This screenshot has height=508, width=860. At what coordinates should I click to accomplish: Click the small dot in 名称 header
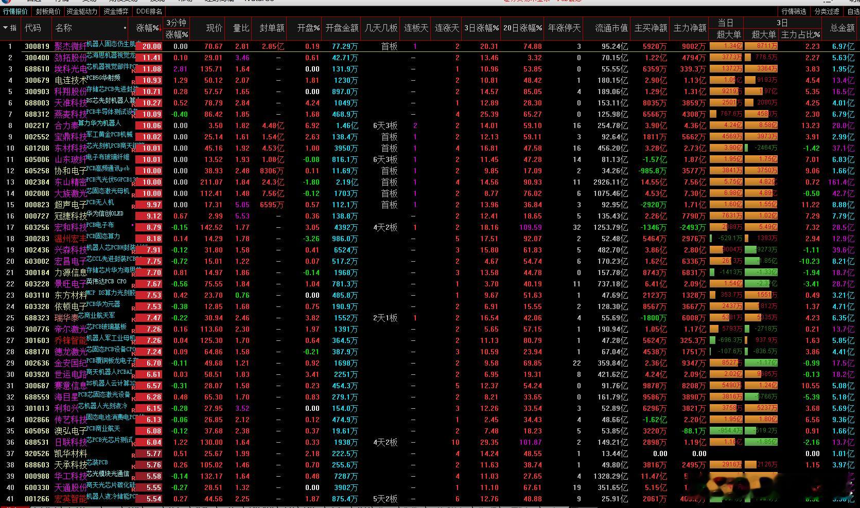pyautogui.click(x=125, y=28)
